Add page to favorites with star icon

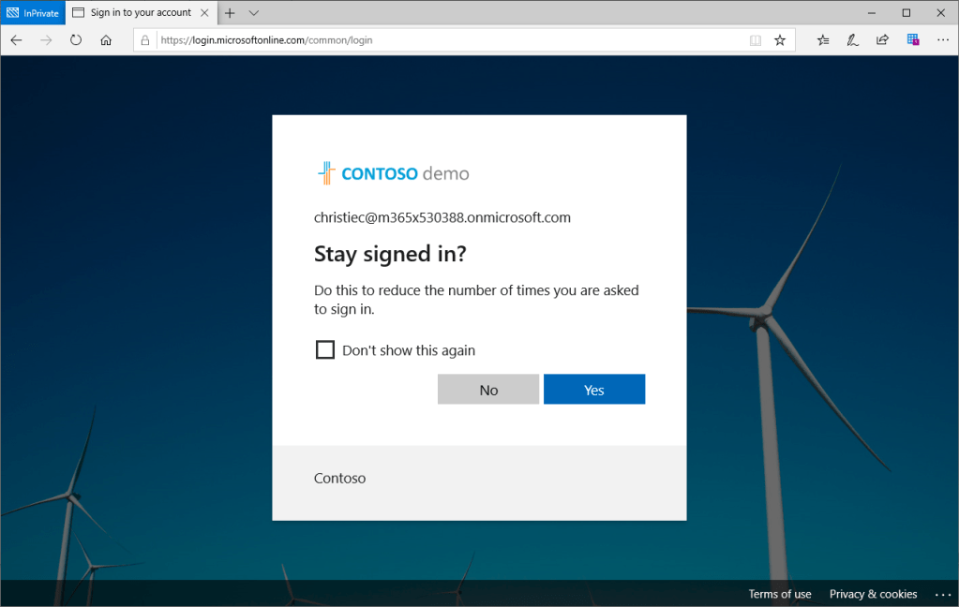pos(780,40)
